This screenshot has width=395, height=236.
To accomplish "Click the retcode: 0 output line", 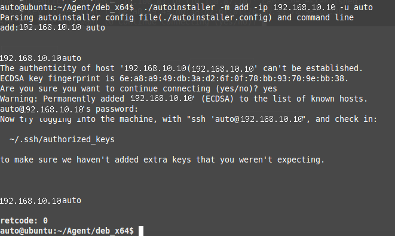I will [24, 220].
